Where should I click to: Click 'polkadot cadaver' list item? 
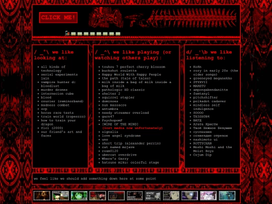pos(210,101)
